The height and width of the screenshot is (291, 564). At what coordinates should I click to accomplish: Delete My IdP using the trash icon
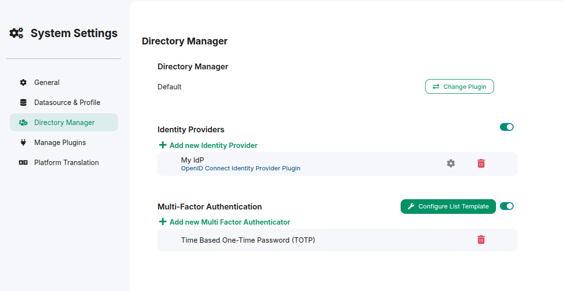tap(481, 164)
